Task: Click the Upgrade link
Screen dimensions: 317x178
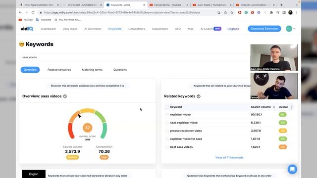Action: (x=233, y=29)
